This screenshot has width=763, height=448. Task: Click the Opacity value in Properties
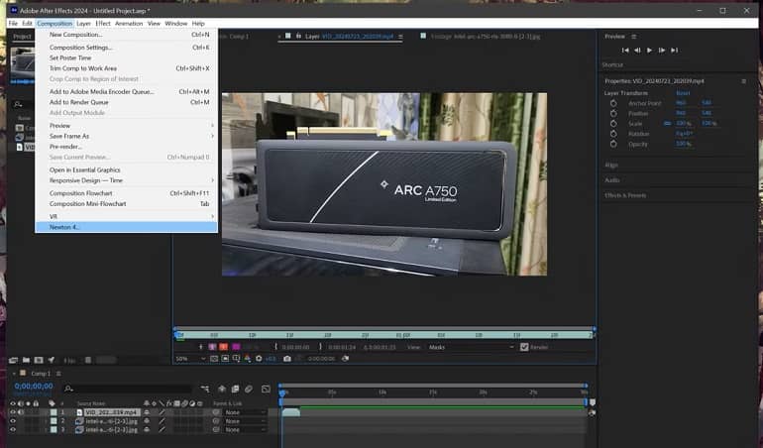[x=683, y=144]
